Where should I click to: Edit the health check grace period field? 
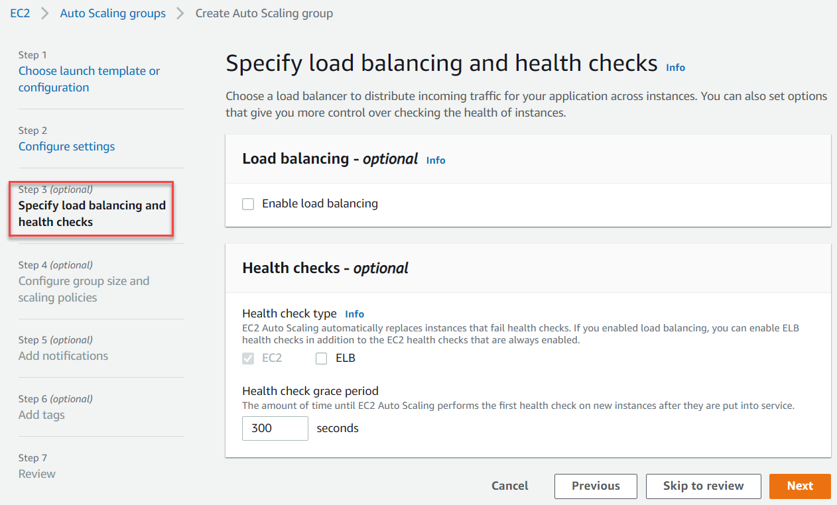(x=275, y=428)
